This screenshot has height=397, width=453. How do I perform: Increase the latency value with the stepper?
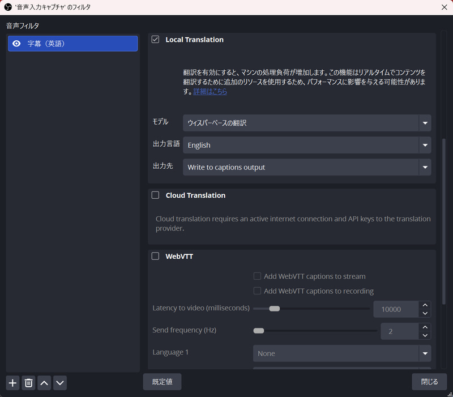(425, 305)
